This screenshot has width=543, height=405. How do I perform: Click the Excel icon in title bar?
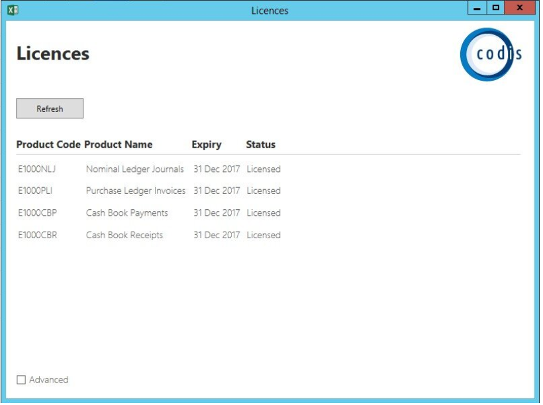pos(13,10)
